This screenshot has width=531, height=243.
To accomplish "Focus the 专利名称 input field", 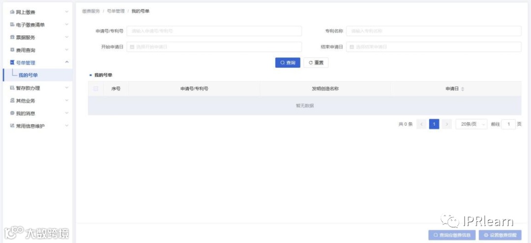I will tap(434, 31).
